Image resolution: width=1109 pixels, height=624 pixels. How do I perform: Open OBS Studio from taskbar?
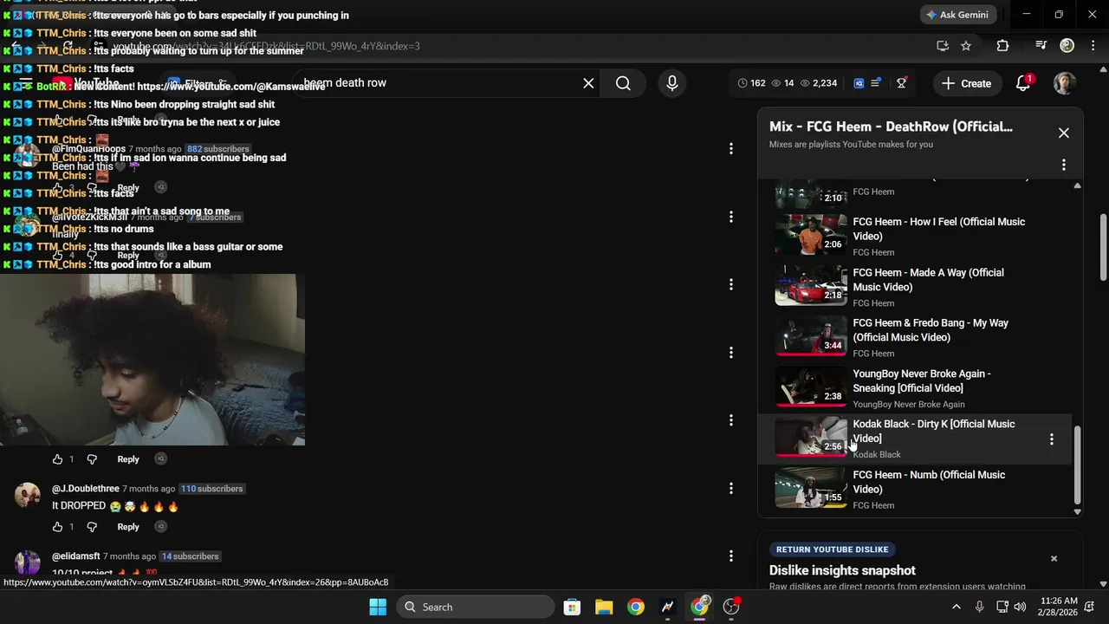tap(731, 607)
